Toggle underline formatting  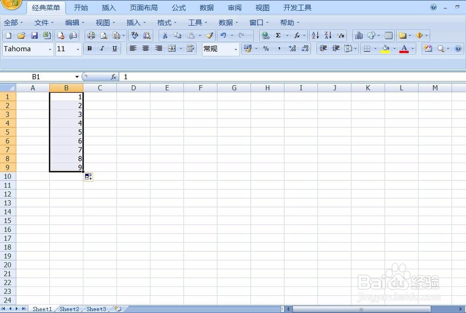click(115, 49)
